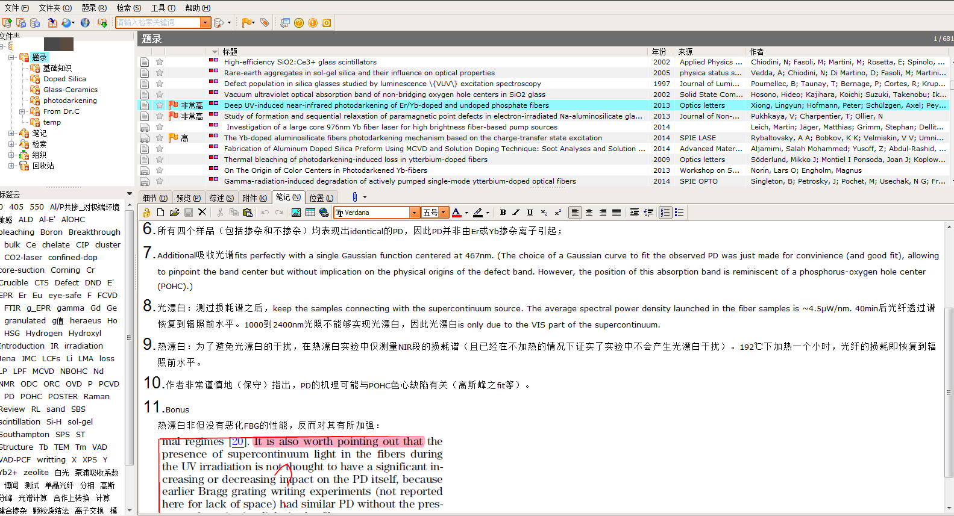Open the 五号 font size dropdown

[444, 213]
